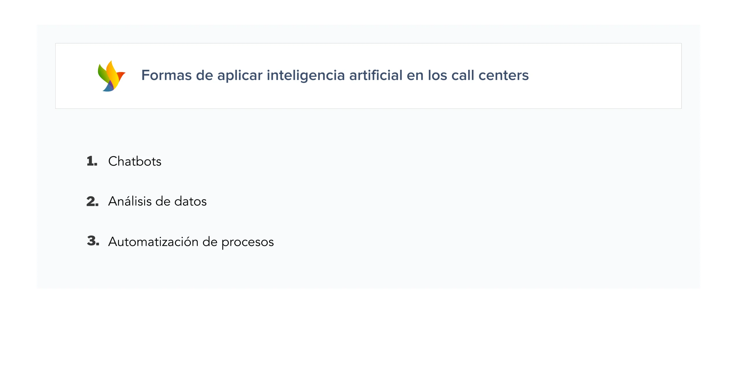Click the word "procesos" in item three
The width and height of the screenshot is (737, 368).
tap(248, 242)
